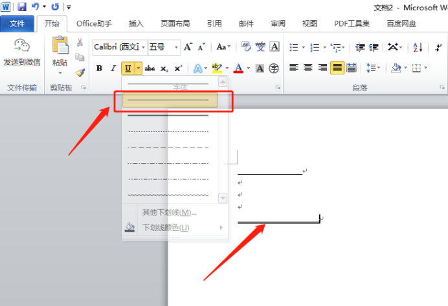Screen dimensions: 448x306
Task: Select the double underline style option
Action: tap(168, 100)
